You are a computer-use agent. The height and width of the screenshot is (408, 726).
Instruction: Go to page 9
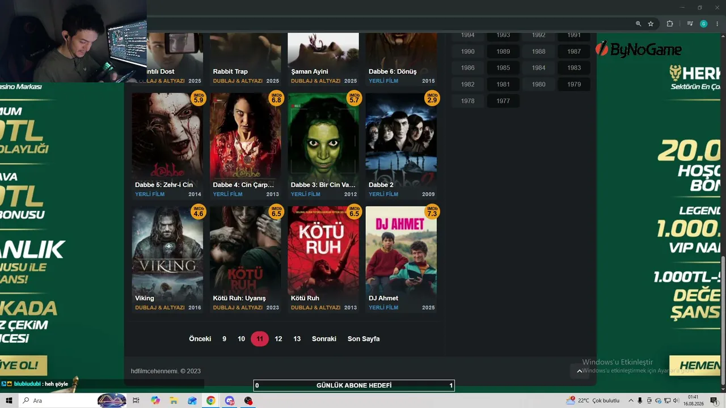coord(224,339)
